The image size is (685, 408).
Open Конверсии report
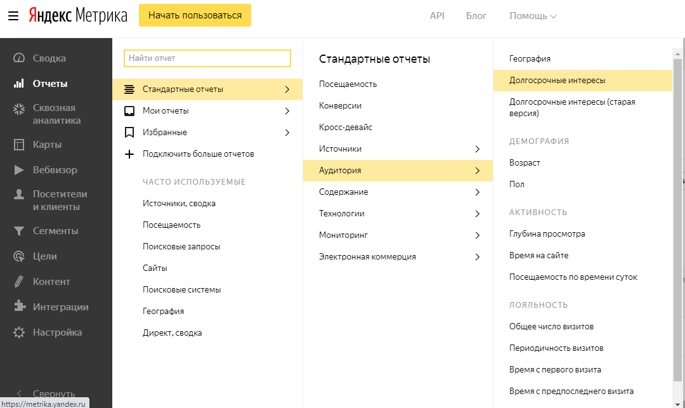click(x=341, y=106)
